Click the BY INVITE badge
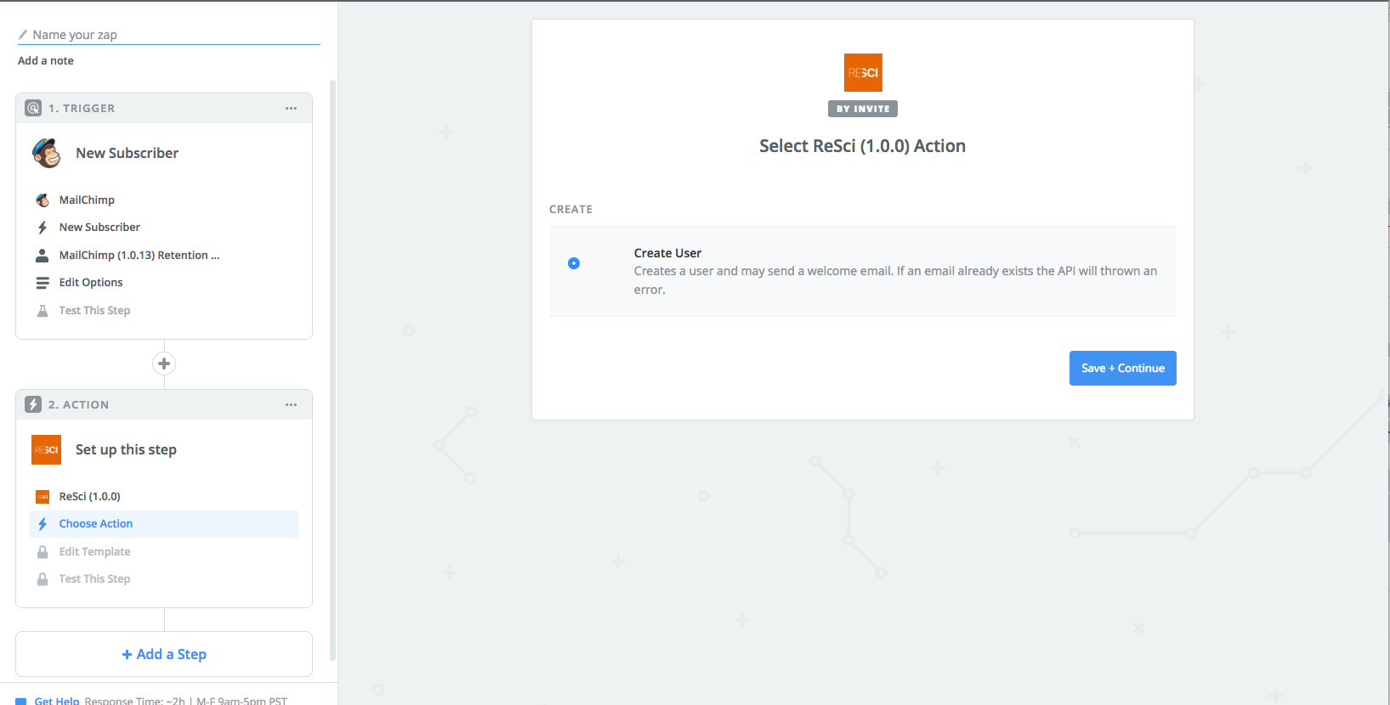Screen dimensions: 1390x705 [863, 109]
